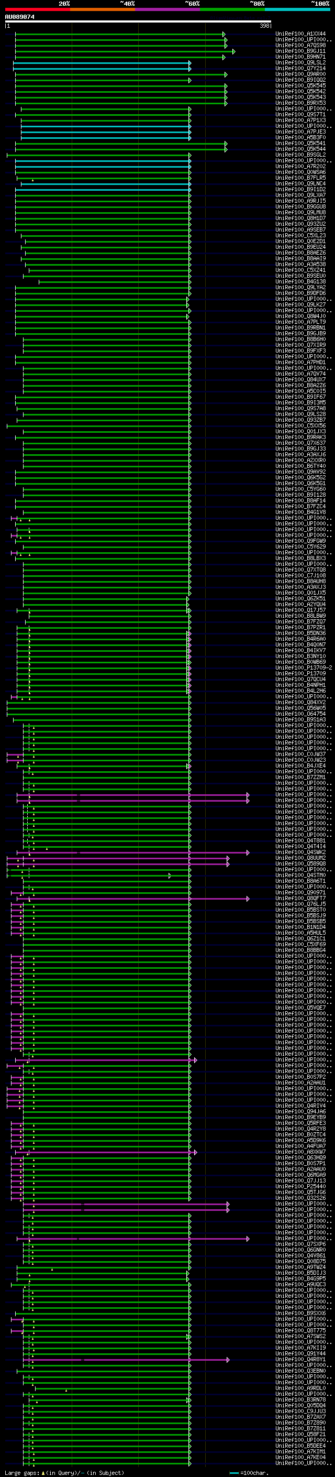
Task: Click the orange ~40% identity color segment
Action: 103,9
